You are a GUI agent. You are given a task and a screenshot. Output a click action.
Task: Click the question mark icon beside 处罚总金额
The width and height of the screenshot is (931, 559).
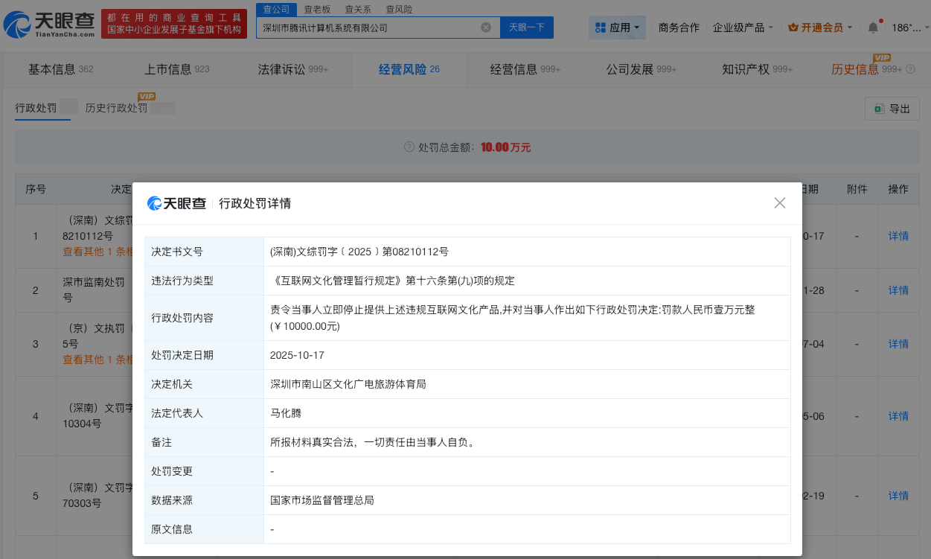pos(408,147)
